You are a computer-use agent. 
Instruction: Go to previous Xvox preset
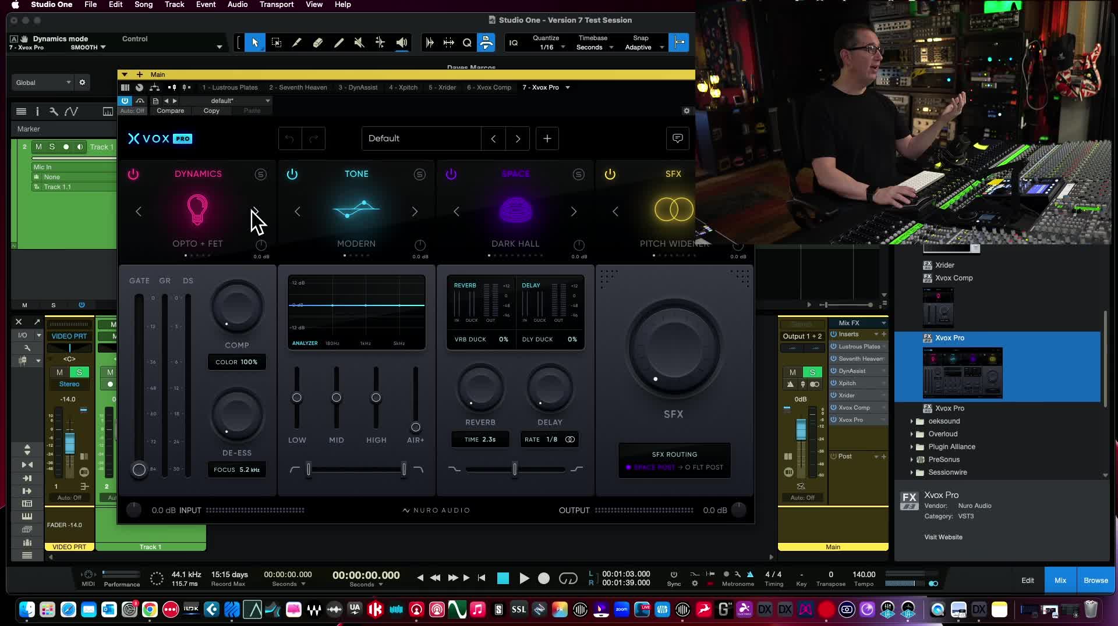493,138
